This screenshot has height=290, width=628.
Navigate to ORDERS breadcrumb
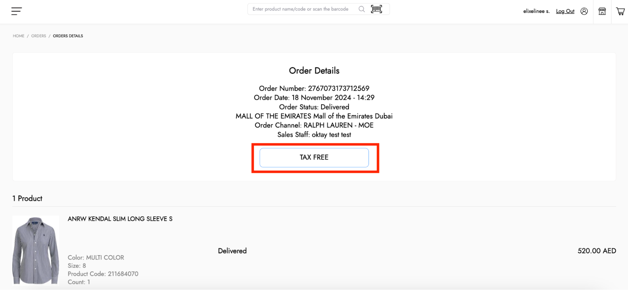pyautogui.click(x=39, y=36)
